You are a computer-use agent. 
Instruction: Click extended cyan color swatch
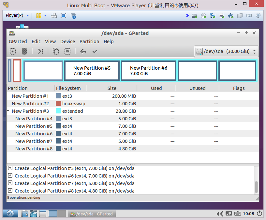pos(58,111)
